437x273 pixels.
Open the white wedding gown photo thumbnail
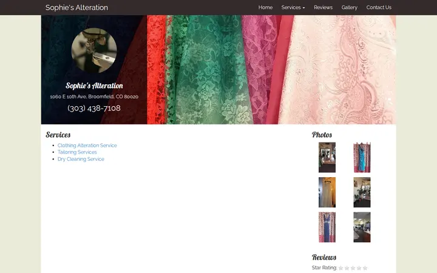(327, 192)
